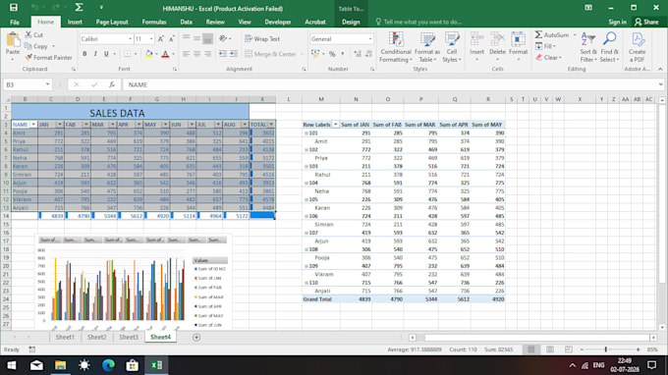Switch to the Page Layout tab

coord(112,23)
